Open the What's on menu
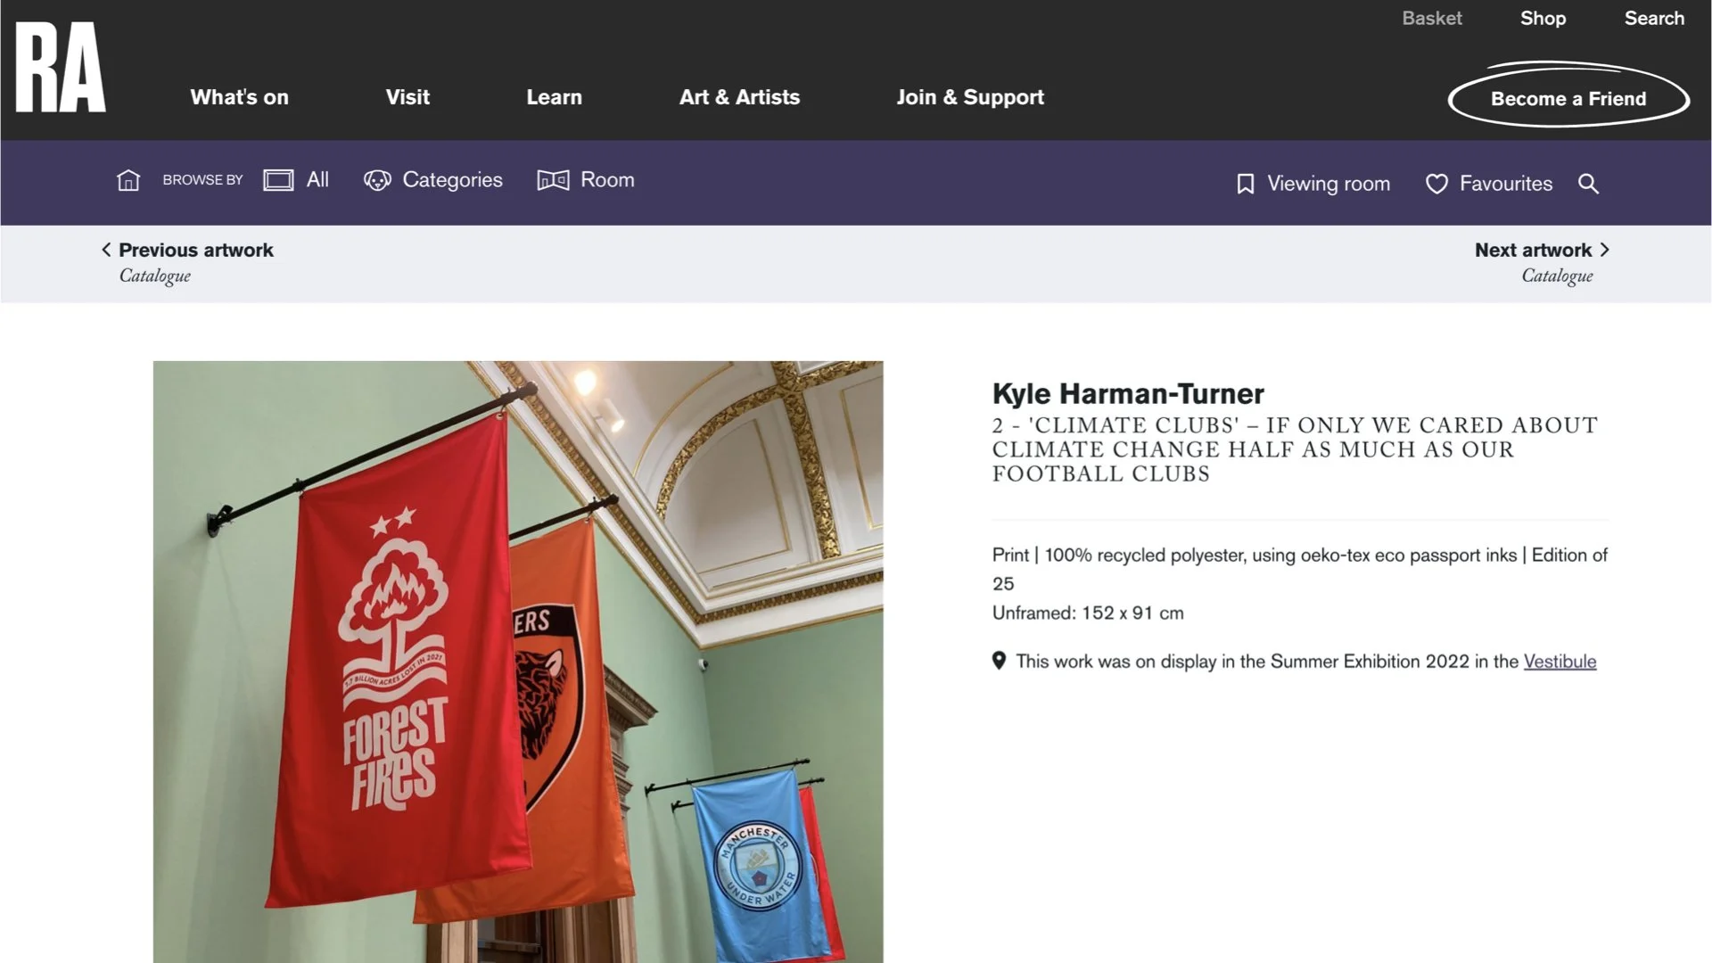This screenshot has height=963, width=1712. pos(239,97)
